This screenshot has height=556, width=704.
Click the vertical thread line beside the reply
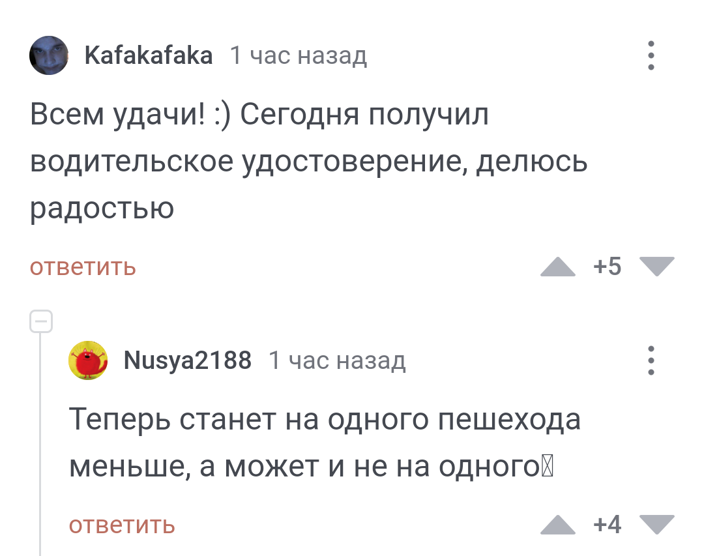pos(40,443)
